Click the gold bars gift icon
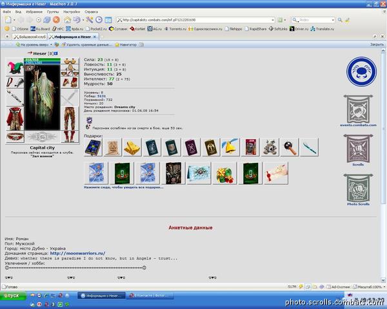This screenshot has height=309, width=387. coord(132,147)
